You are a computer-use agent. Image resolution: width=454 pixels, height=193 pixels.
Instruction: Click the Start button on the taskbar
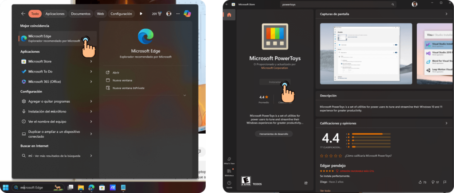click(x=6, y=187)
